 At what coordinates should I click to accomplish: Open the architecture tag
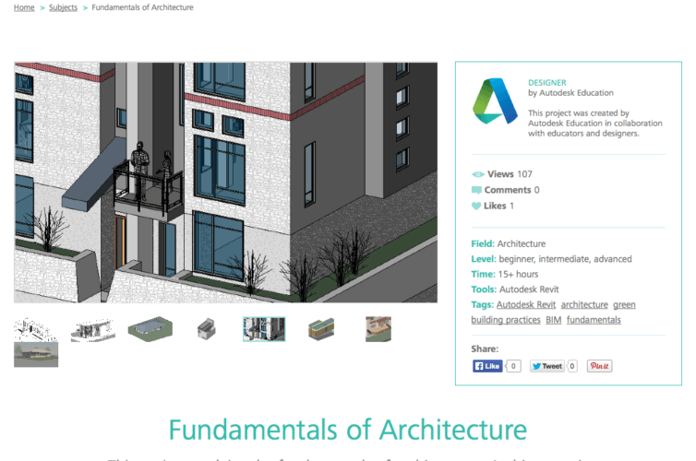point(584,304)
